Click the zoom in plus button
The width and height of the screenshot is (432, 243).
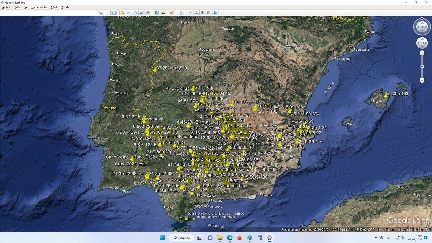click(x=422, y=53)
